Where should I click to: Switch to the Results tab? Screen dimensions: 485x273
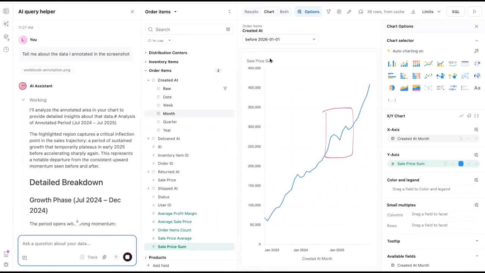point(251,12)
